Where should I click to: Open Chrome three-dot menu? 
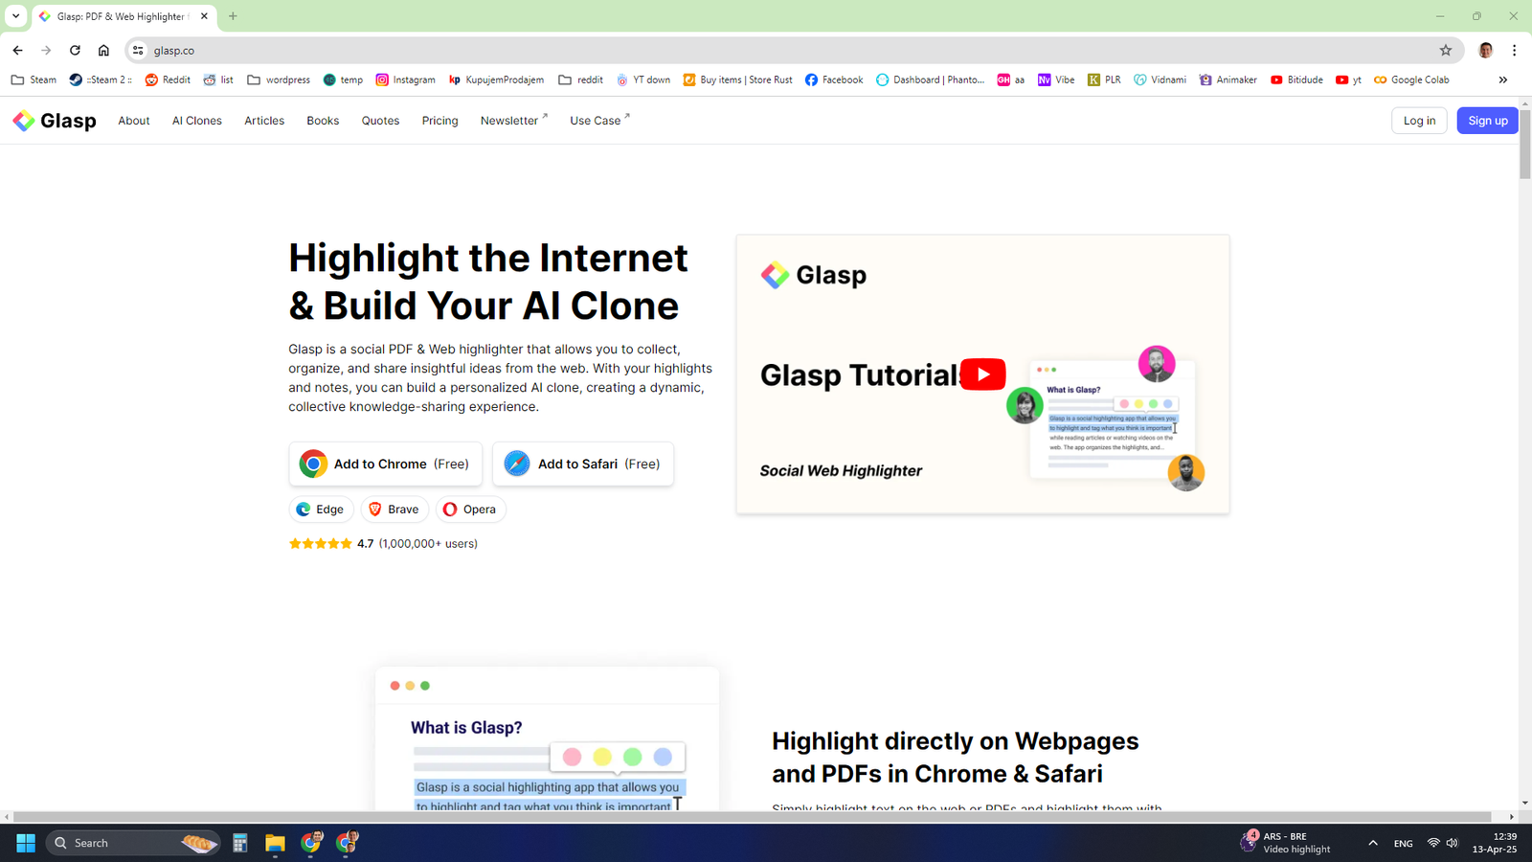[x=1514, y=51]
